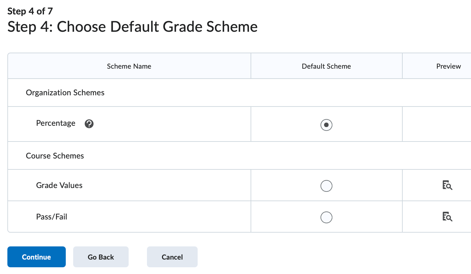Open the help tooltip beside Percentage
Screen dimensions: 471x274
(89, 124)
